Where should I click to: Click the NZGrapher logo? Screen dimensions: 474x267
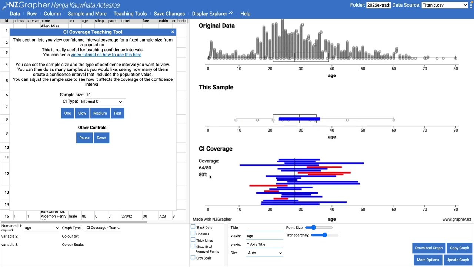tap(61, 5)
